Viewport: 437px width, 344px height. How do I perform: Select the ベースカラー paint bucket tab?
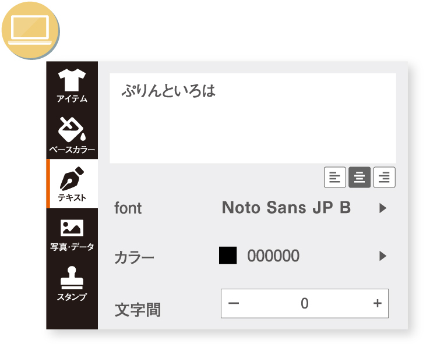[x=72, y=134]
